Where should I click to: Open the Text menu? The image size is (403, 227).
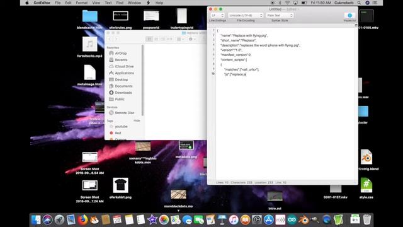click(x=108, y=3)
